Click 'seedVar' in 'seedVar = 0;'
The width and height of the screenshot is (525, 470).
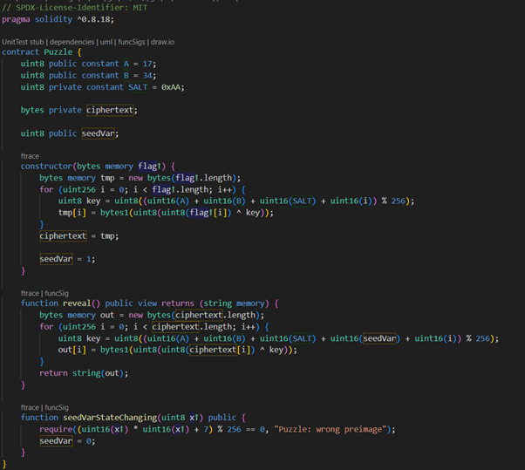(x=56, y=441)
